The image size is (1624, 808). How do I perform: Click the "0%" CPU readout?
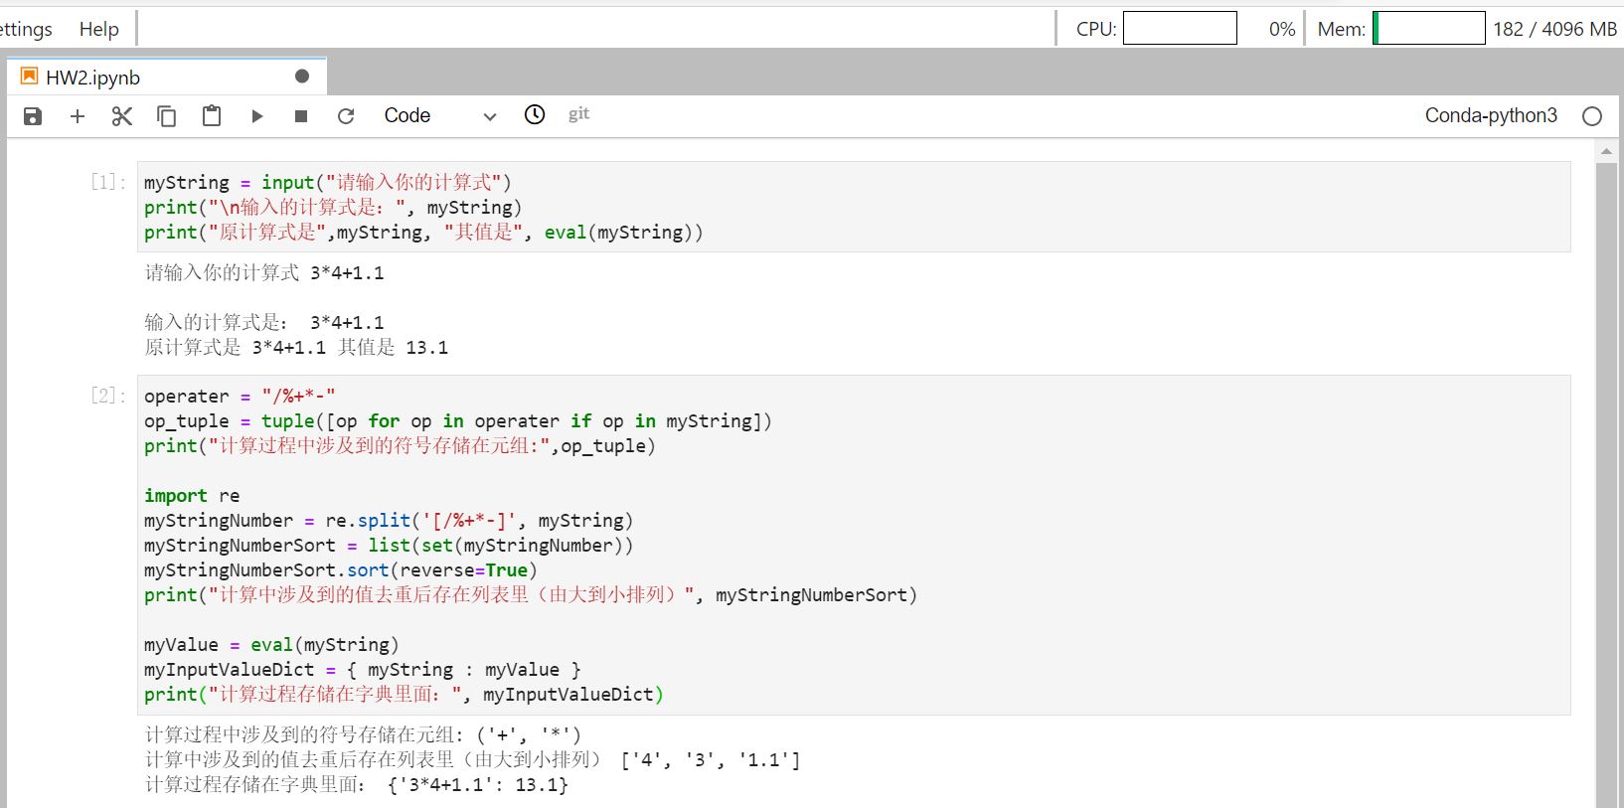click(x=1282, y=29)
